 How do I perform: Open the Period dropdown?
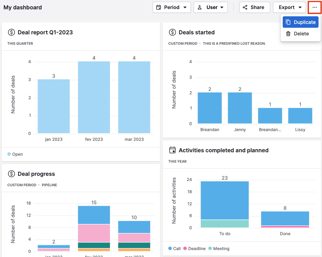171,7
